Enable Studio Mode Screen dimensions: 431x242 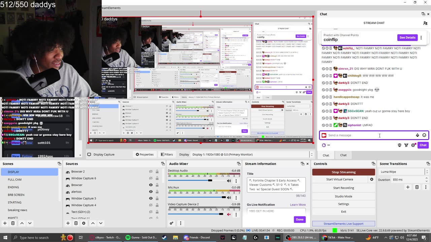[x=343, y=196]
